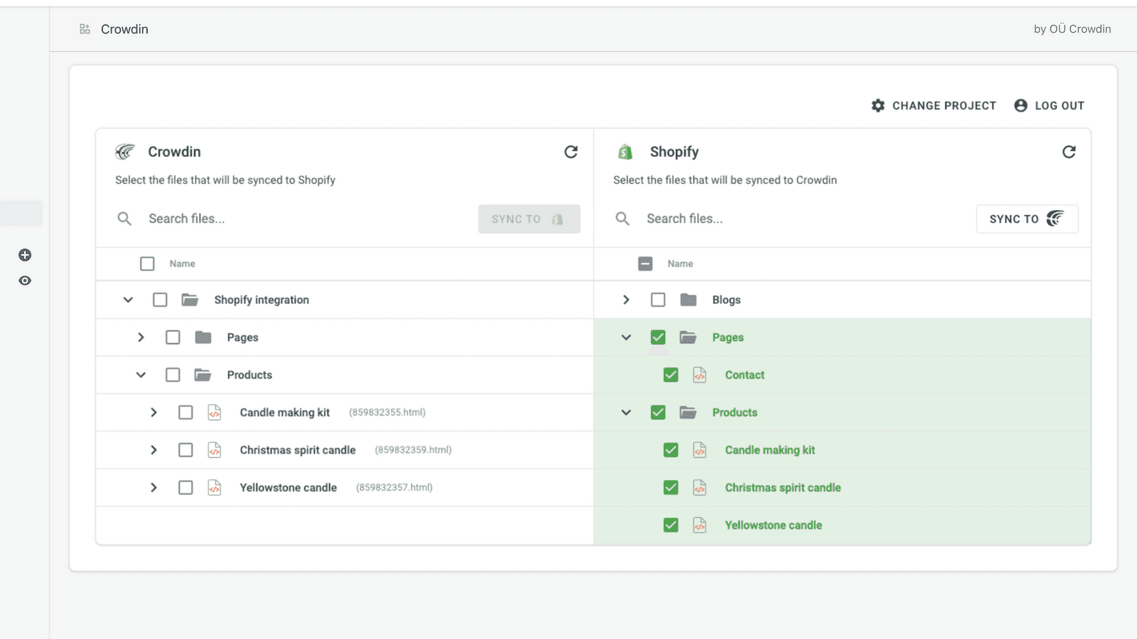The image size is (1137, 639).
Task: Click the Crowdin panel refresh icon
Action: [x=571, y=151]
